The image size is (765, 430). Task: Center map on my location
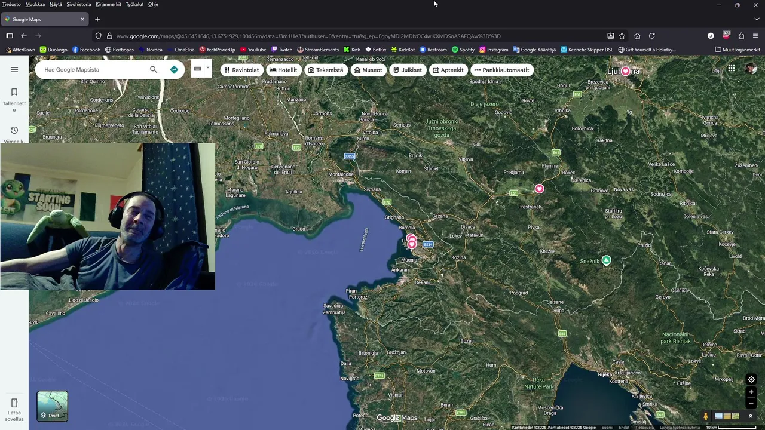coord(751,379)
